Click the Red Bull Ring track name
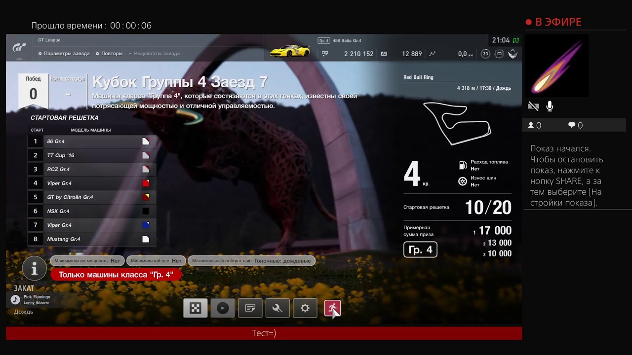The height and width of the screenshot is (355, 632). click(418, 77)
